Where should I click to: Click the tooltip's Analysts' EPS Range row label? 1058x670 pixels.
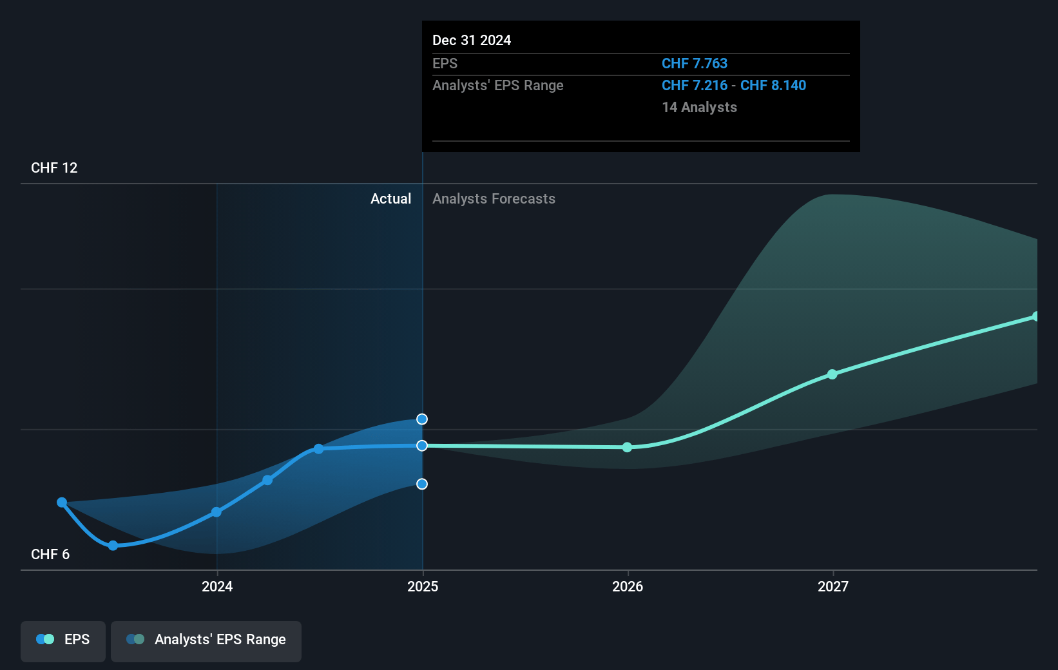tap(497, 86)
